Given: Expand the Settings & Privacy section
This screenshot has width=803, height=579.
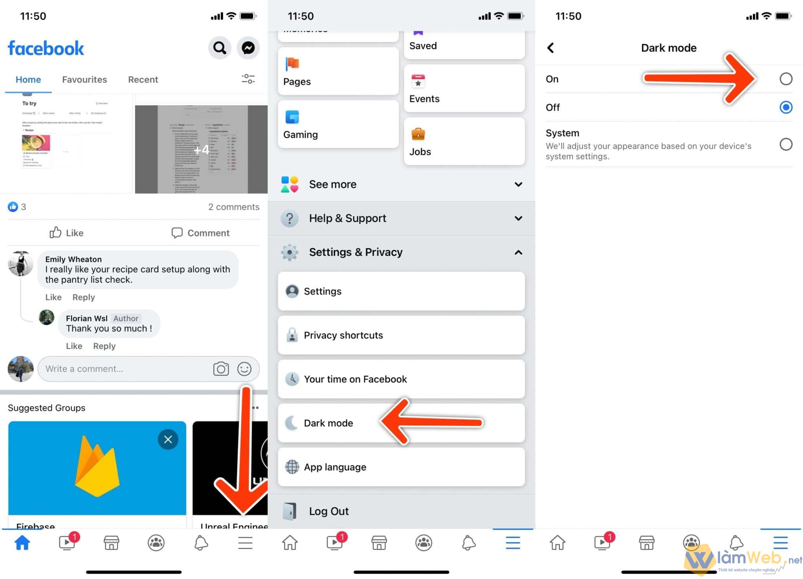Looking at the screenshot, I should 401,252.
